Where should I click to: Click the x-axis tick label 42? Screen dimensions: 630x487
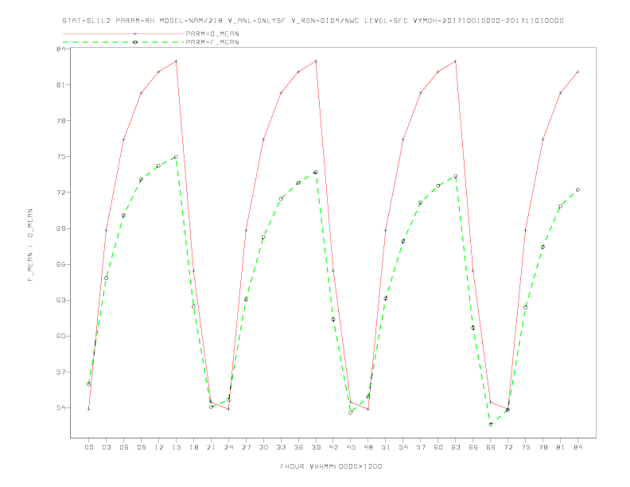click(x=333, y=447)
